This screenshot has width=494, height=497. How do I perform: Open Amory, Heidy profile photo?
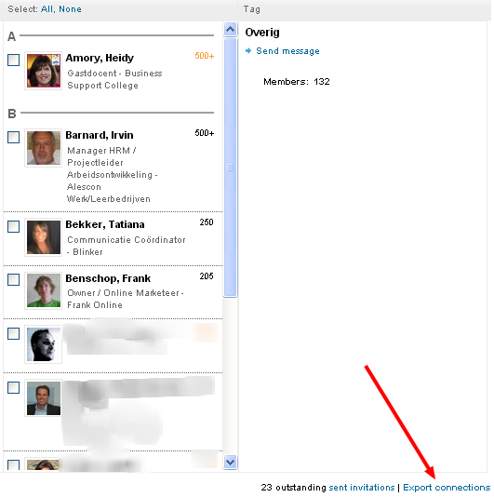(44, 71)
